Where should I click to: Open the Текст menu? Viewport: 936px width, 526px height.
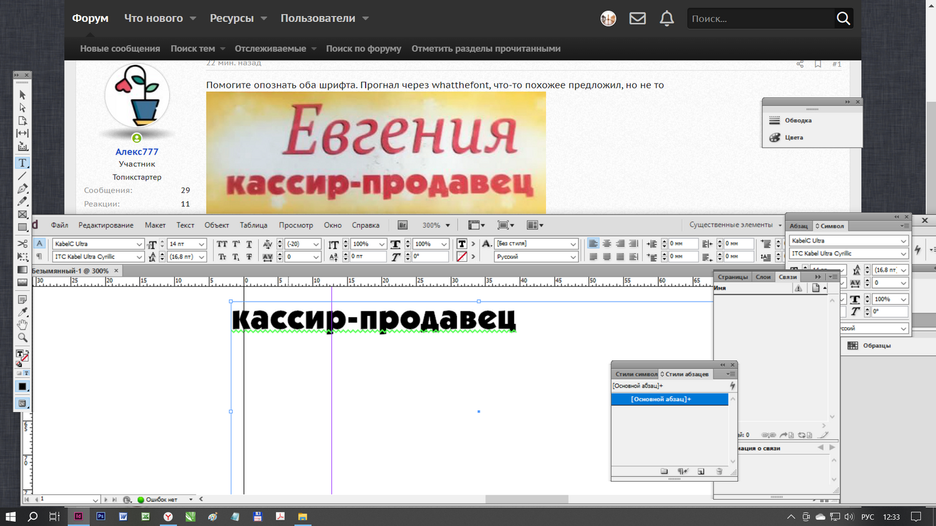coord(185,225)
